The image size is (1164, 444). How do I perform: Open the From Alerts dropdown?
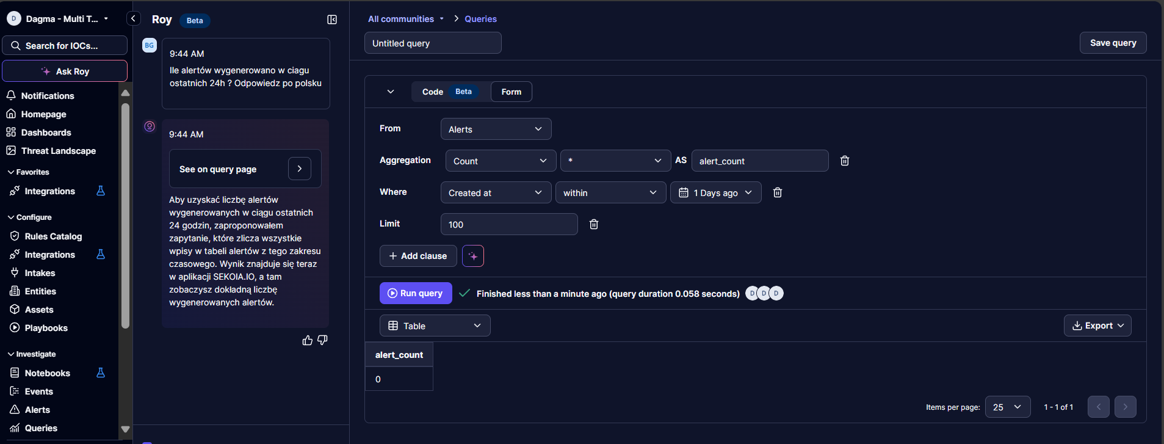tap(496, 129)
